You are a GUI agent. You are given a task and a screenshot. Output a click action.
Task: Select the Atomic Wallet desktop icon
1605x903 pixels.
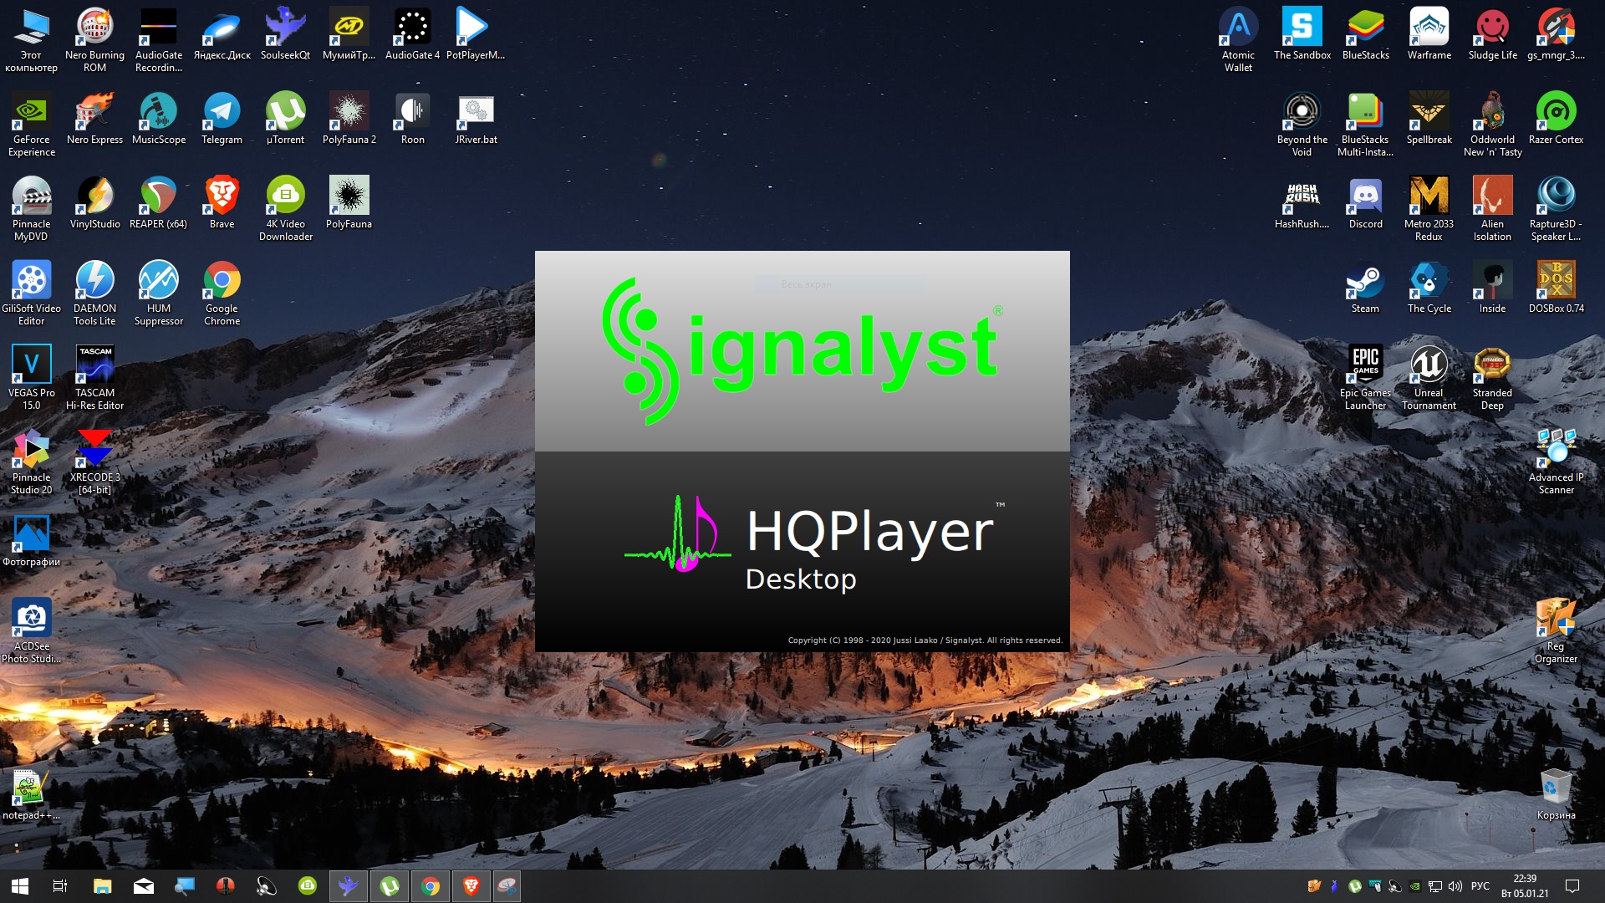pyautogui.click(x=1238, y=39)
